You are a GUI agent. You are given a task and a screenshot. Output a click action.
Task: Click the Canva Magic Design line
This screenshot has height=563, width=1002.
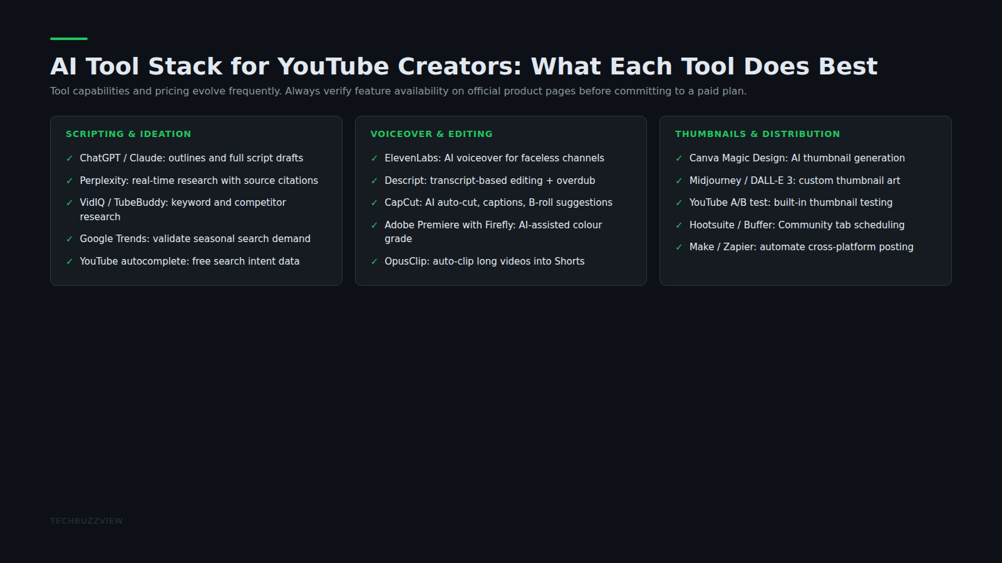tap(797, 158)
